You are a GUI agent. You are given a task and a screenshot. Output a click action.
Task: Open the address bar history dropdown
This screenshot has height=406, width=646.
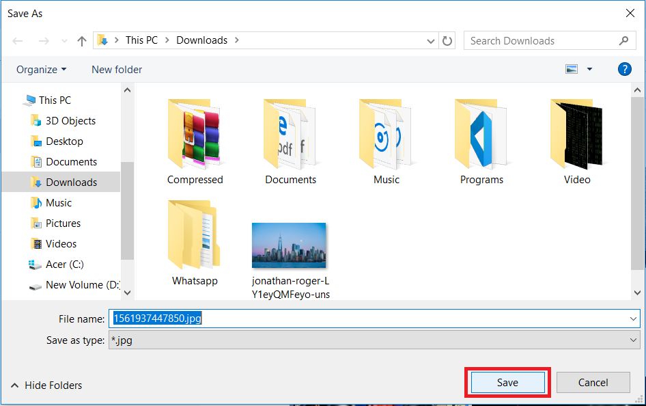[x=430, y=41]
